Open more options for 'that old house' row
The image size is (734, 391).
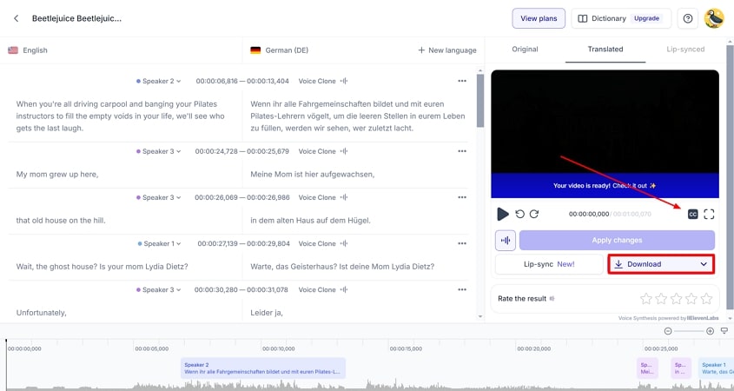[462, 197]
